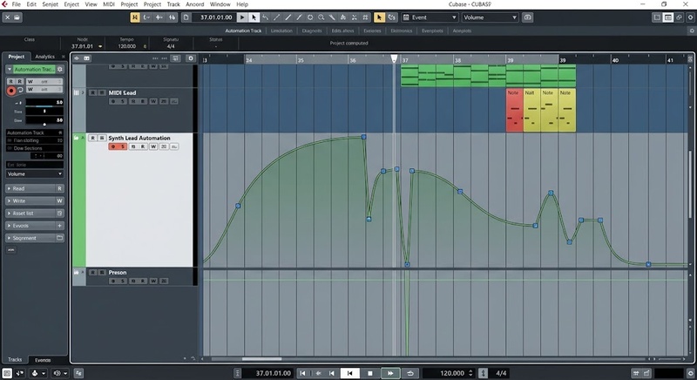The width and height of the screenshot is (697, 380).
Task: Click the rewind transport button
Action: pyautogui.click(x=318, y=373)
